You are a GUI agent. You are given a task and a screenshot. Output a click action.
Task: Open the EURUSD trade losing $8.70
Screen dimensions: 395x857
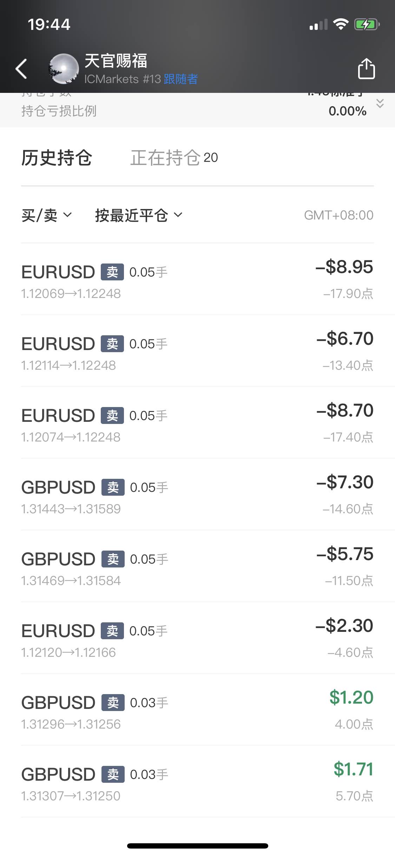[x=197, y=423]
